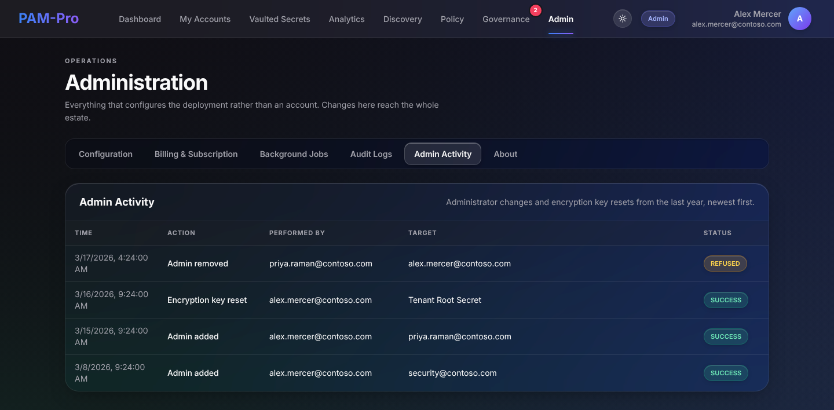Switch to the Configuration tab
834x410 pixels.
click(106, 154)
